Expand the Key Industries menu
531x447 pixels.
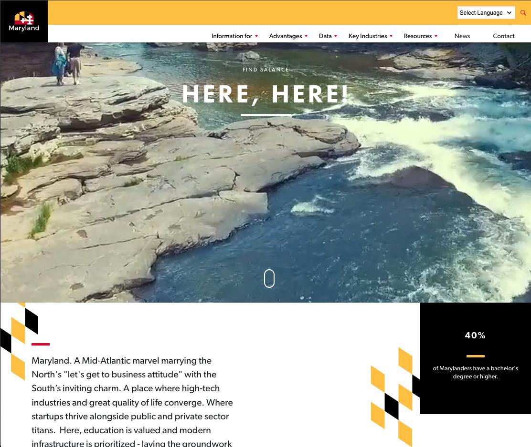368,36
